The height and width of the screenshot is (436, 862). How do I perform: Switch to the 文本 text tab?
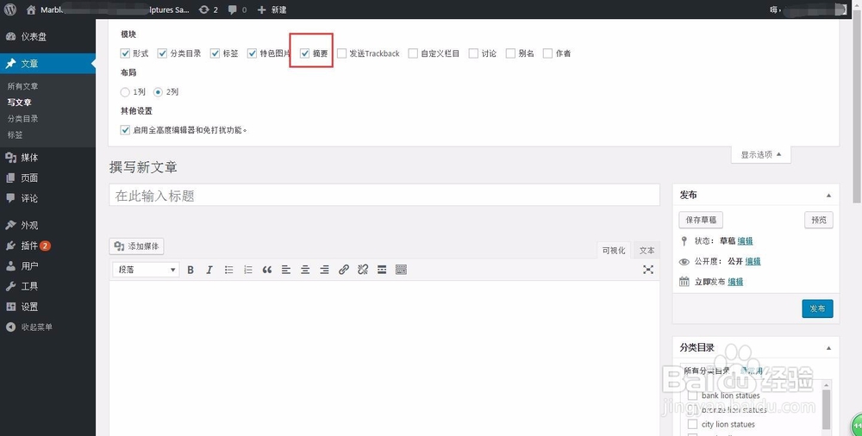(x=646, y=250)
